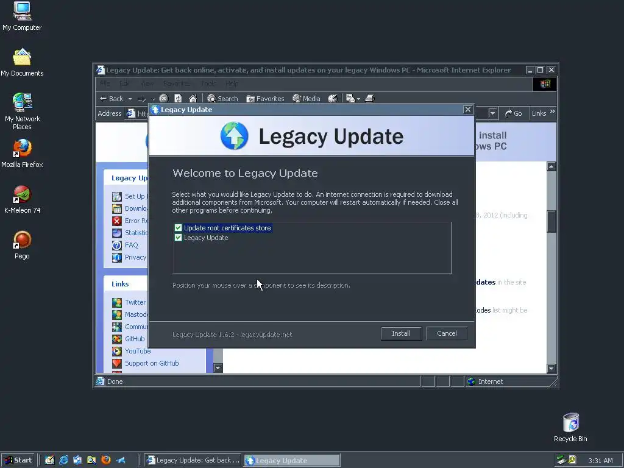Click the Legacy Update taskbar button
The image size is (624, 468).
(292, 461)
